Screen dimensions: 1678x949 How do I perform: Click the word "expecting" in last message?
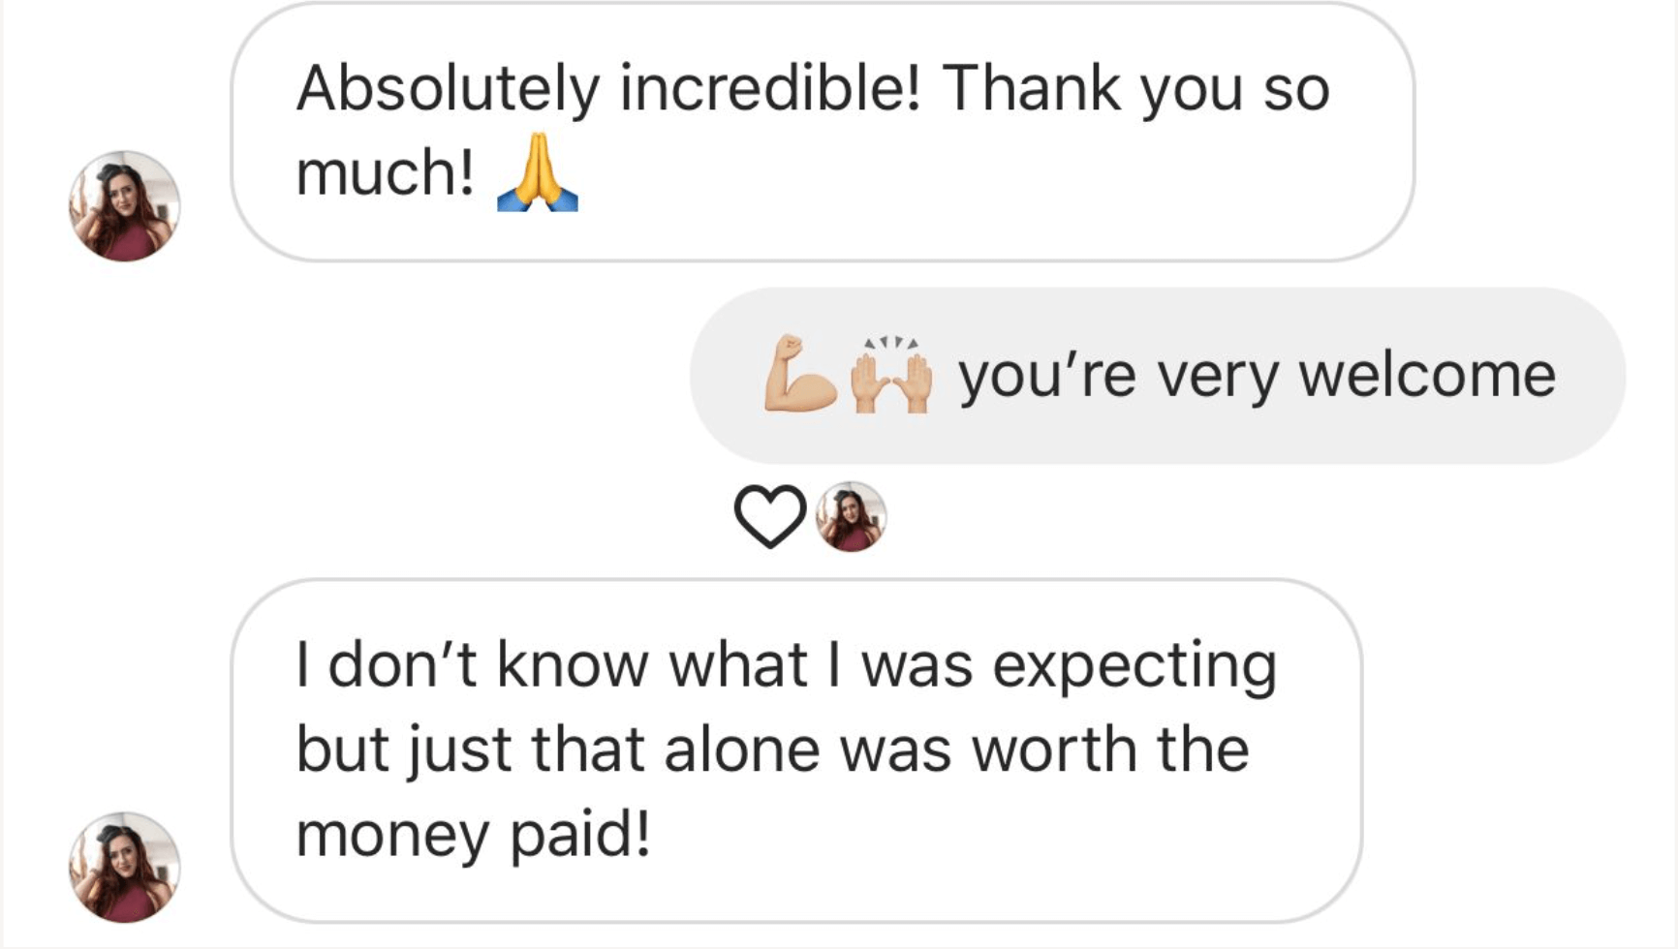pos(1134,665)
